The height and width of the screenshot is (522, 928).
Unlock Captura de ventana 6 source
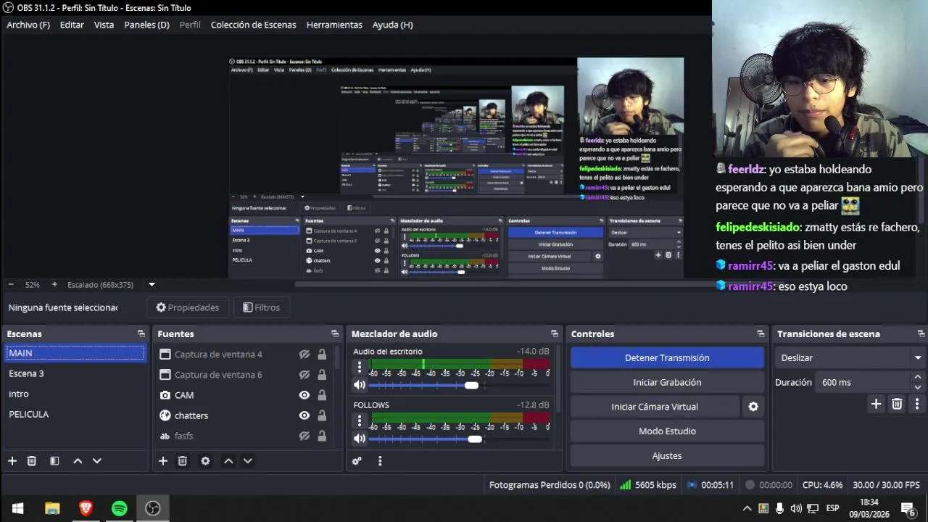coord(322,375)
